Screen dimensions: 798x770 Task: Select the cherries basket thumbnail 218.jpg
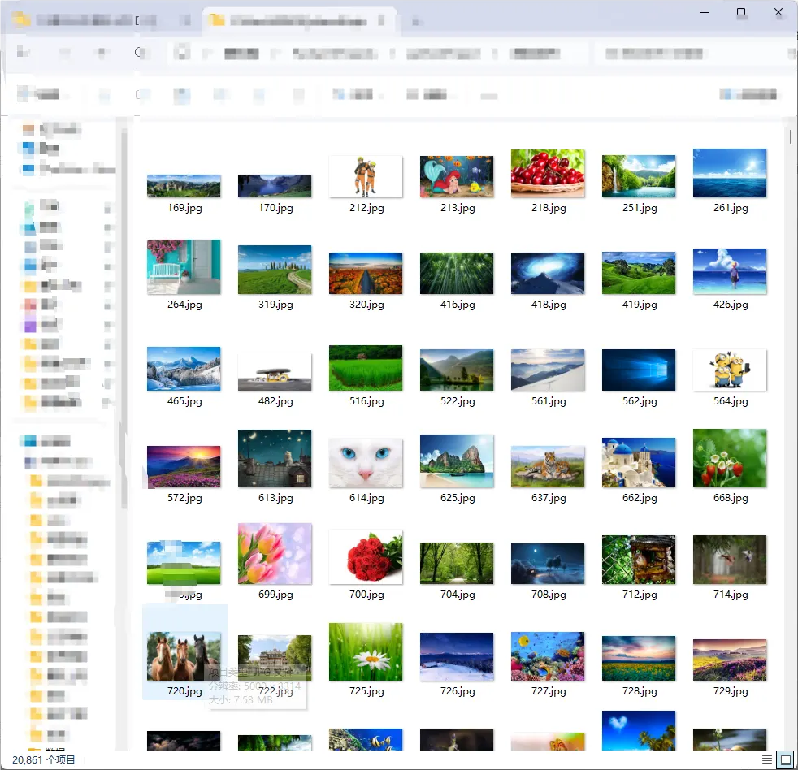pyautogui.click(x=548, y=173)
